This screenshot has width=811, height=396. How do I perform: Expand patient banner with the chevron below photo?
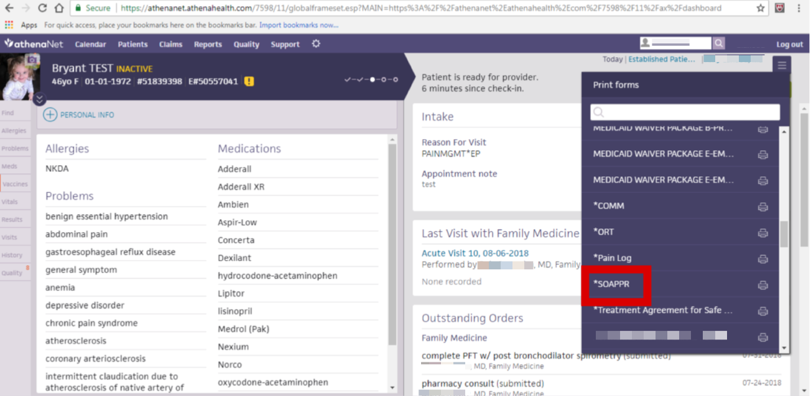pyautogui.click(x=39, y=99)
